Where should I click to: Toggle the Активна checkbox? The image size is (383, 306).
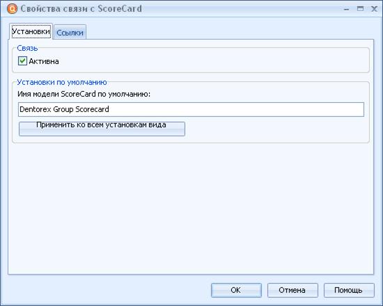click(22, 61)
